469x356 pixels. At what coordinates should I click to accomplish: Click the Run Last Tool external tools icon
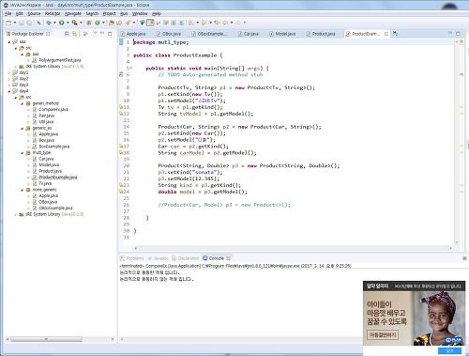click(74, 23)
